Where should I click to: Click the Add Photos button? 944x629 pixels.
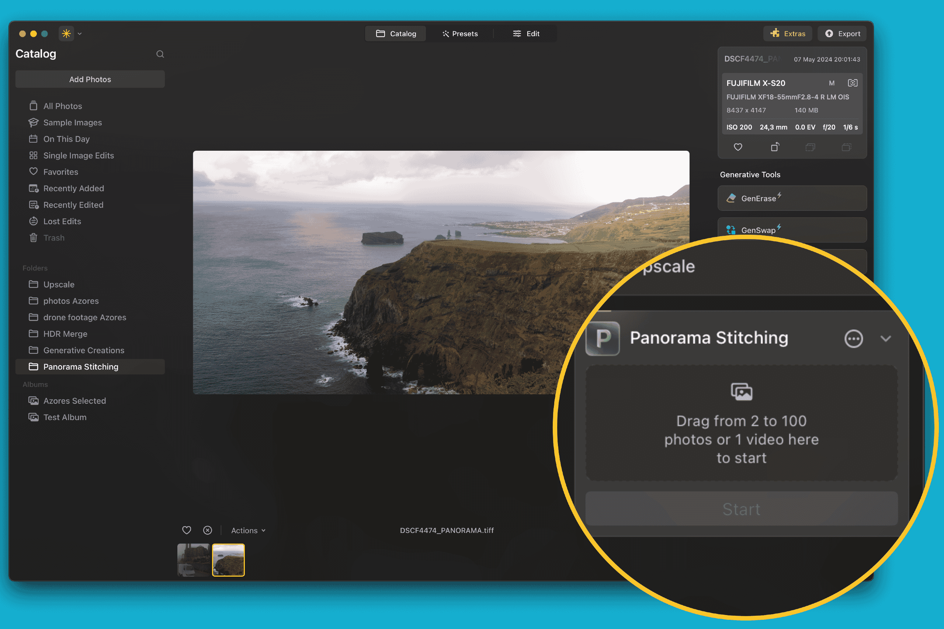[90, 79]
